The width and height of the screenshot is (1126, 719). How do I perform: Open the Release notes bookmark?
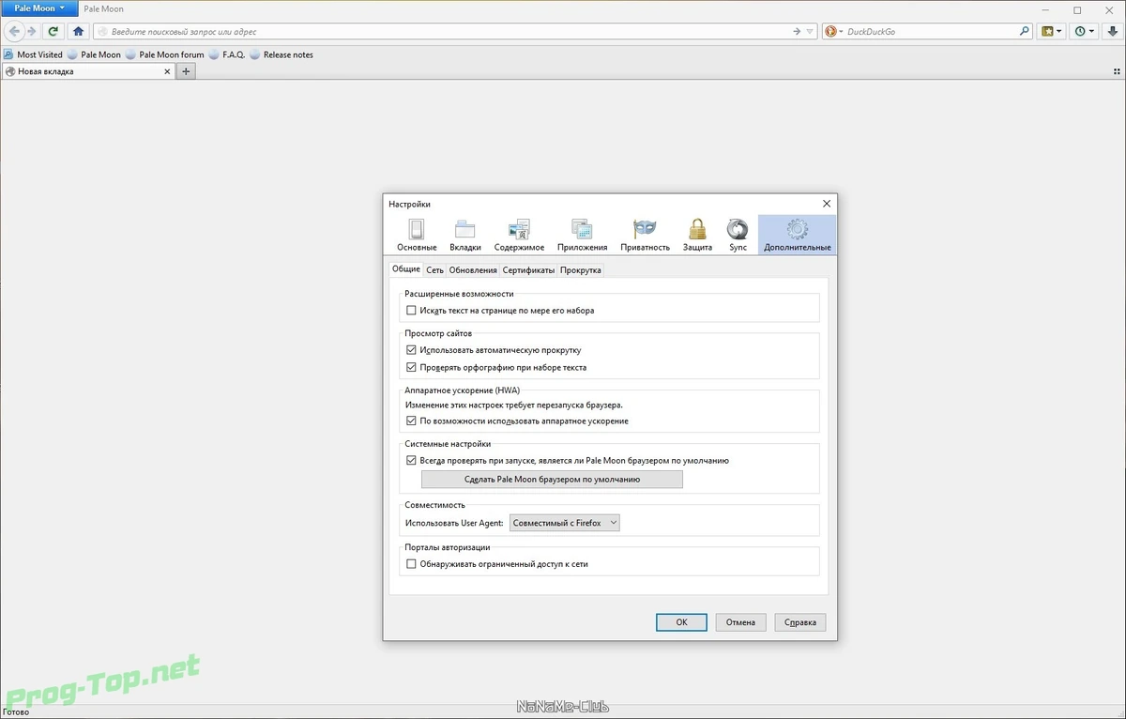[281, 54]
